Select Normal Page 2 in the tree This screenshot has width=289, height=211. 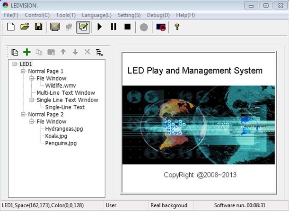46,114
